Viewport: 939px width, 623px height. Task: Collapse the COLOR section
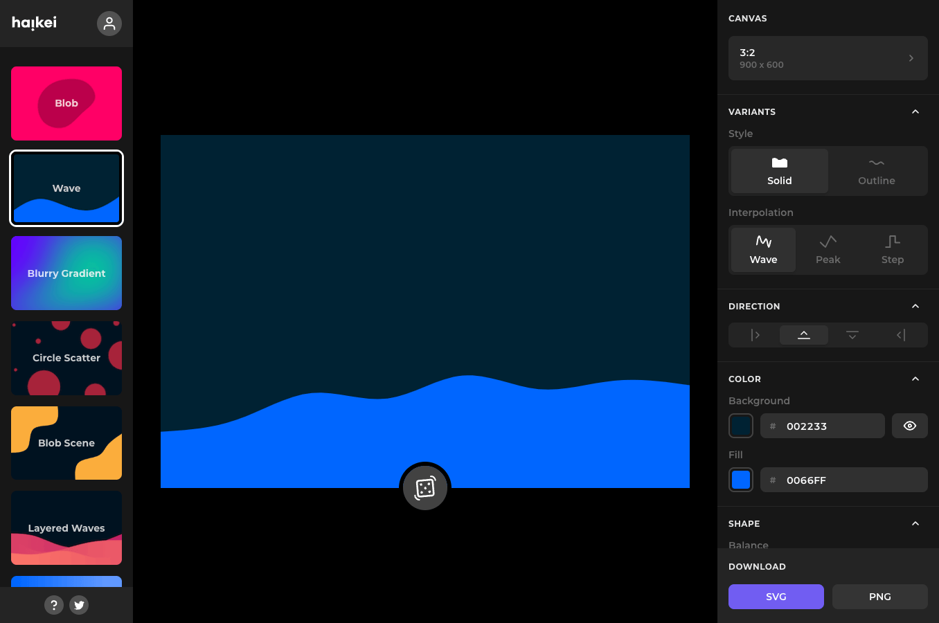click(915, 379)
